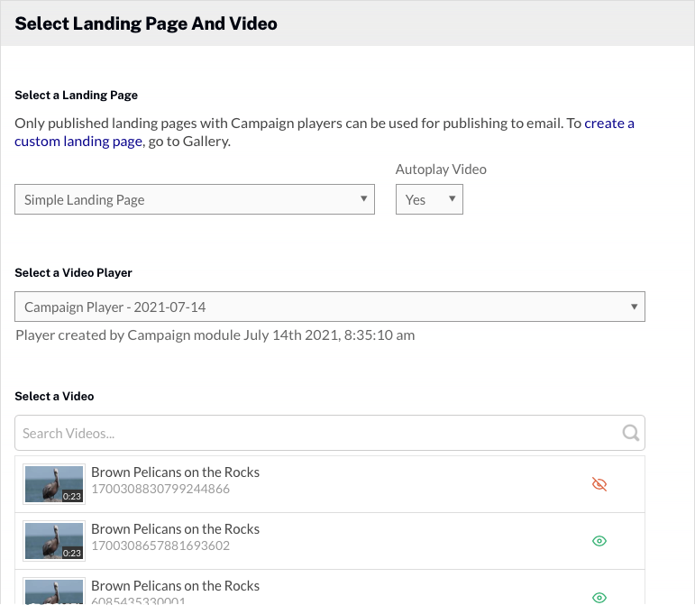Select second pelican video thumbnail

(54, 541)
